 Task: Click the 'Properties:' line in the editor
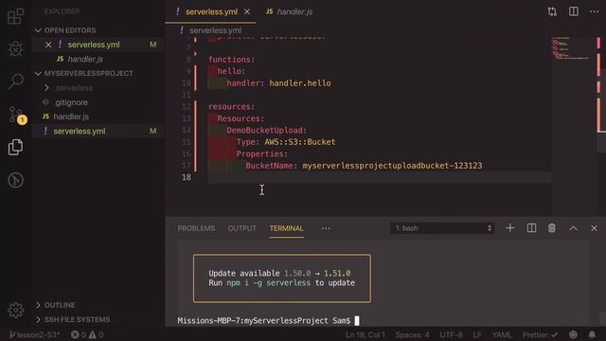pos(262,153)
